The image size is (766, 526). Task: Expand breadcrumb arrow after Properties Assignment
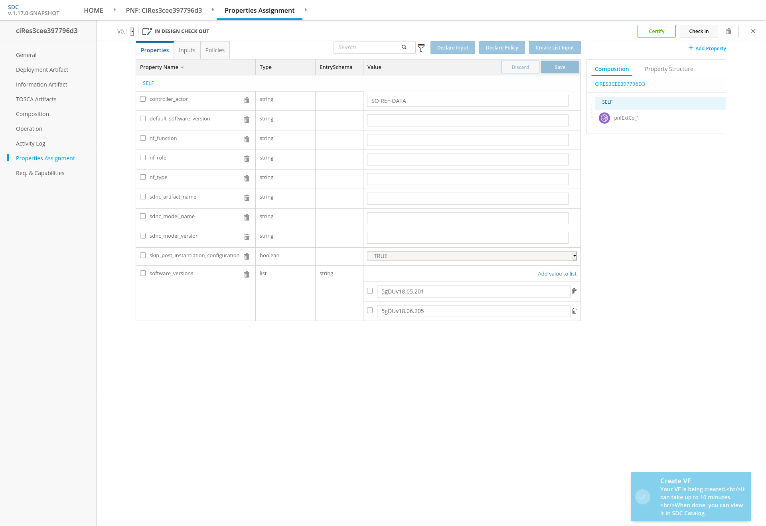[x=306, y=10]
